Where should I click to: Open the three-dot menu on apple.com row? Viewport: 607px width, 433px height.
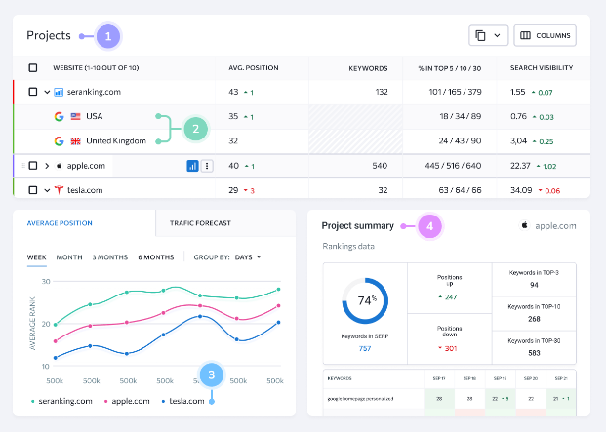pyautogui.click(x=207, y=166)
